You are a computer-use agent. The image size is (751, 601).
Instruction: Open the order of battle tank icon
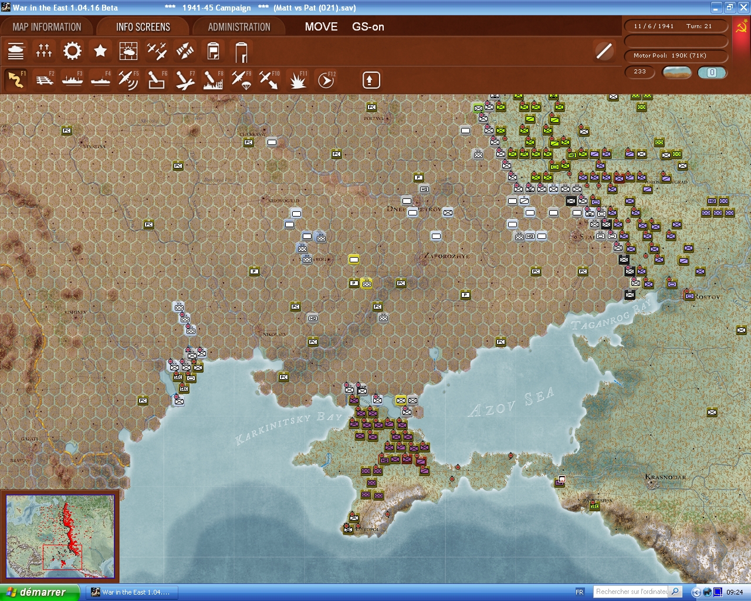coord(16,51)
